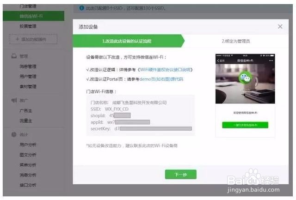Close the 添加设备 dialog with X

click(x=280, y=27)
